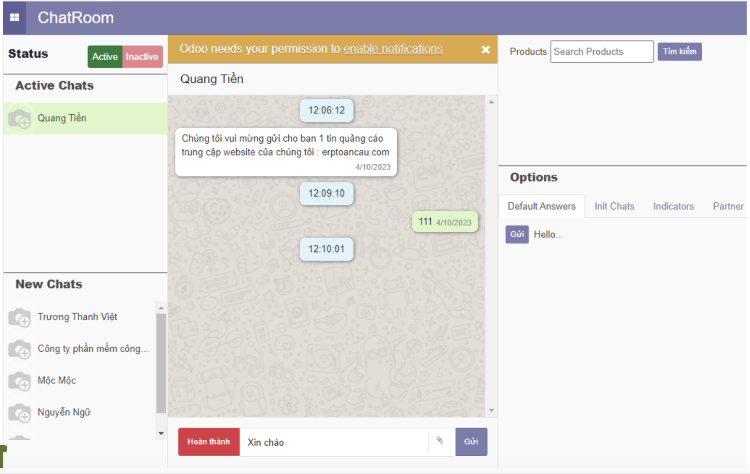Click the 12:06:12 timestamp bubble
Screen dimensions: 750x474
pos(327,110)
